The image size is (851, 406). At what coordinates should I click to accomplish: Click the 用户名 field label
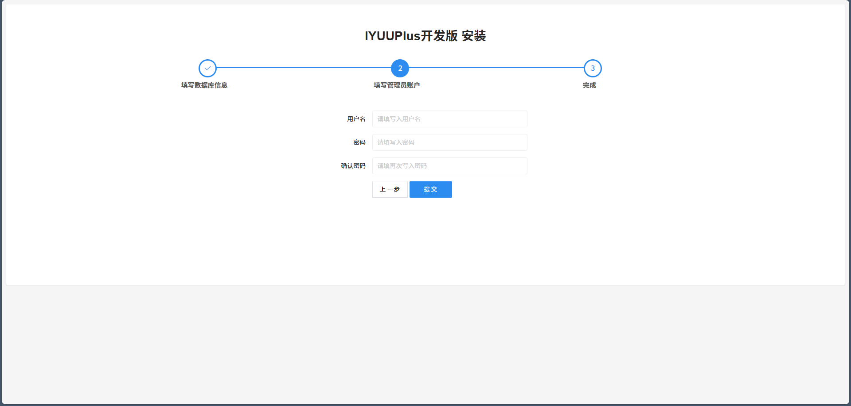(356, 119)
